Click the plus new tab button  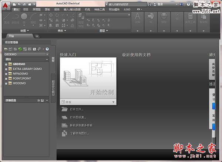click(x=37, y=36)
